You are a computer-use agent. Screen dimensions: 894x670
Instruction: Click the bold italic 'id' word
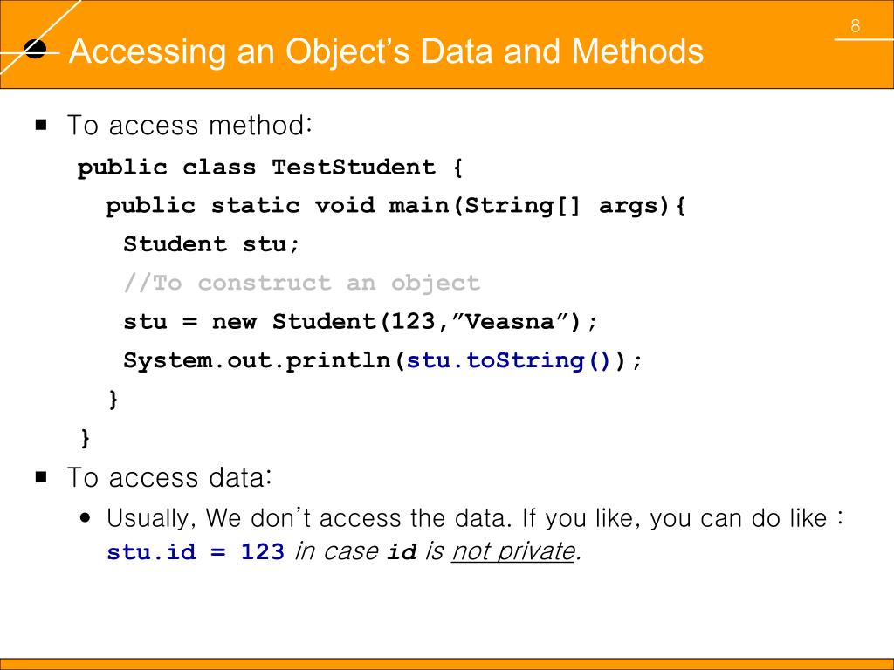(402, 552)
